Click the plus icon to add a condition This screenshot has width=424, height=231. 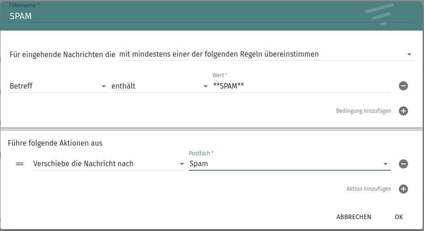403,111
